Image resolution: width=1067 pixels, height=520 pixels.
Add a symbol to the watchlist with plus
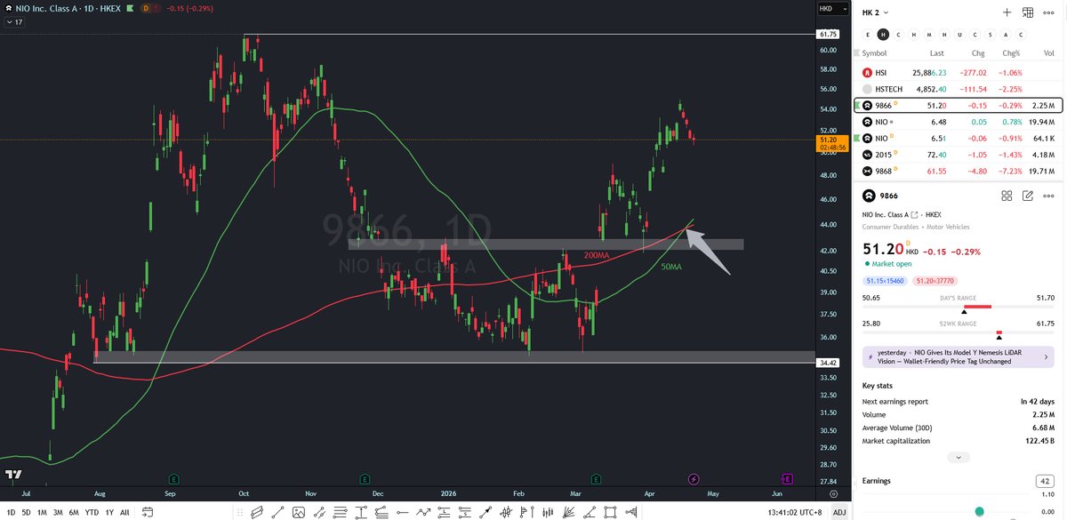tap(1007, 12)
